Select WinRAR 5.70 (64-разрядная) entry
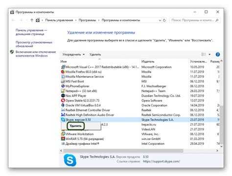Image resolution: width=232 pixels, height=176 pixels. [x=85, y=139]
